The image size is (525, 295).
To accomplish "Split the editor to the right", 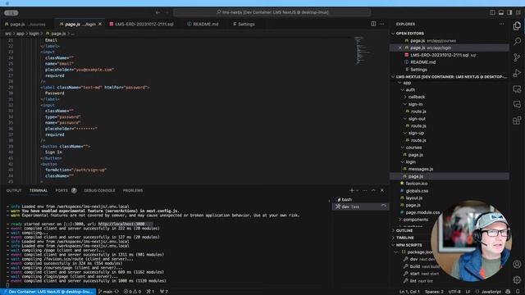I will [x=373, y=24].
